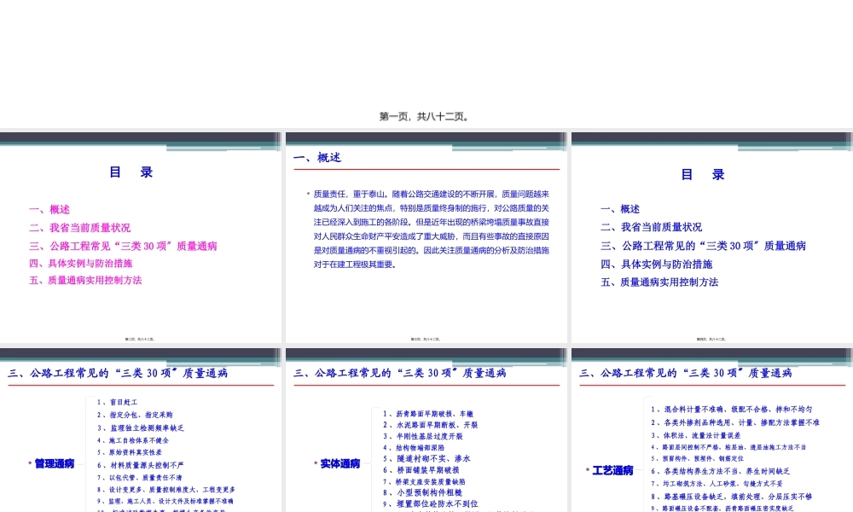Screen dimensions: 853x512
Task: Open the 实体通病 slide thumbnail
Action: (x=426, y=430)
